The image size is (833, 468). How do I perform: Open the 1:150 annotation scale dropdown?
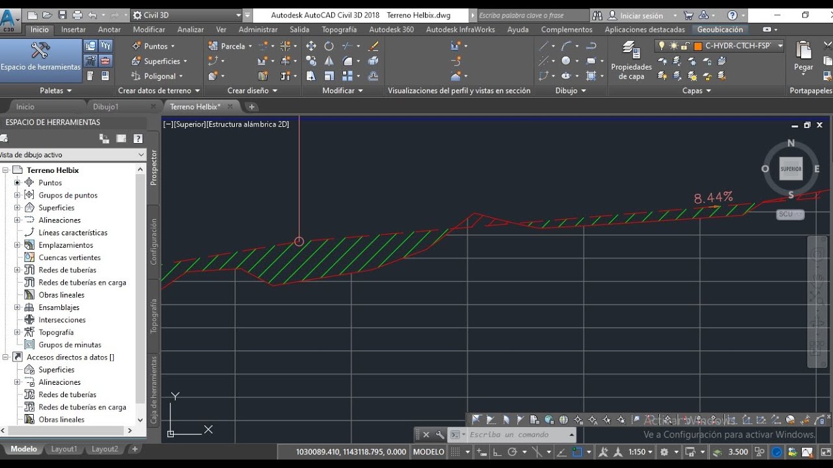tap(641, 452)
